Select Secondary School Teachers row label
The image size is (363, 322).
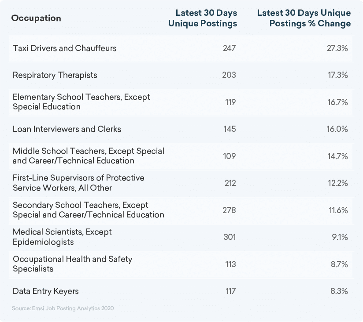(88, 210)
